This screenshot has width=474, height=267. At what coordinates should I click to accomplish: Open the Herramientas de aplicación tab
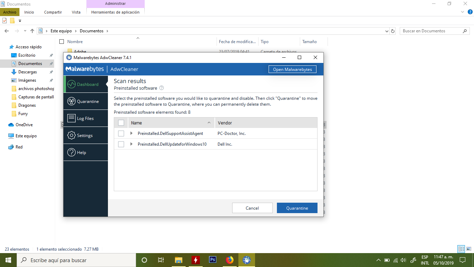115,12
